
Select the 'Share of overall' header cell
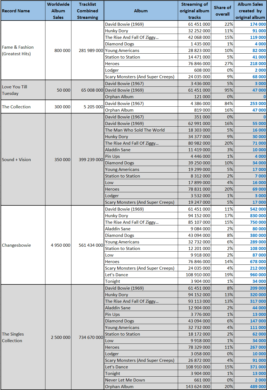(222, 11)
